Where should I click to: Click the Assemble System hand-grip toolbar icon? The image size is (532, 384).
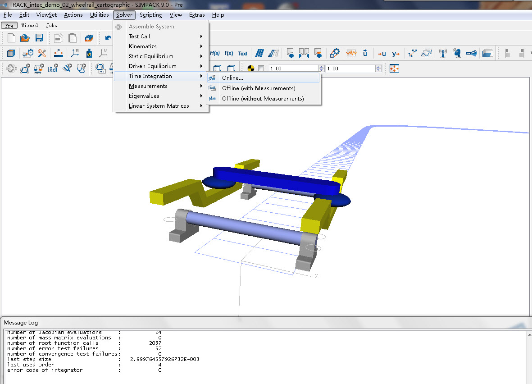[x=11, y=69]
